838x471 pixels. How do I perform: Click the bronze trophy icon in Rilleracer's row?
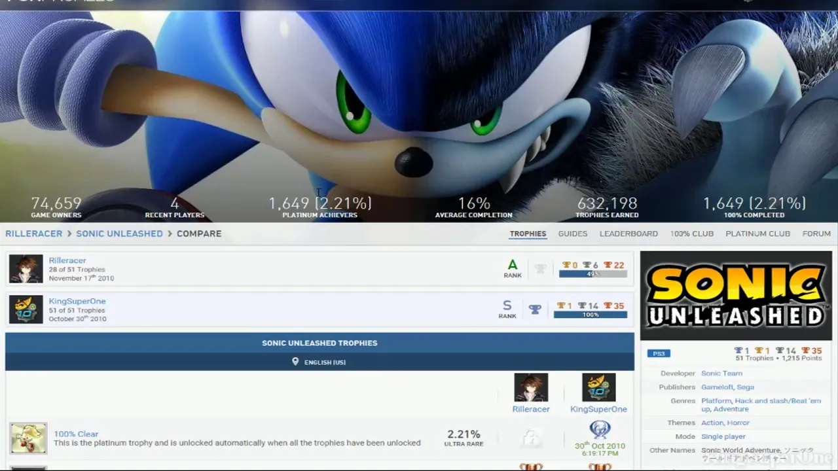(608, 265)
